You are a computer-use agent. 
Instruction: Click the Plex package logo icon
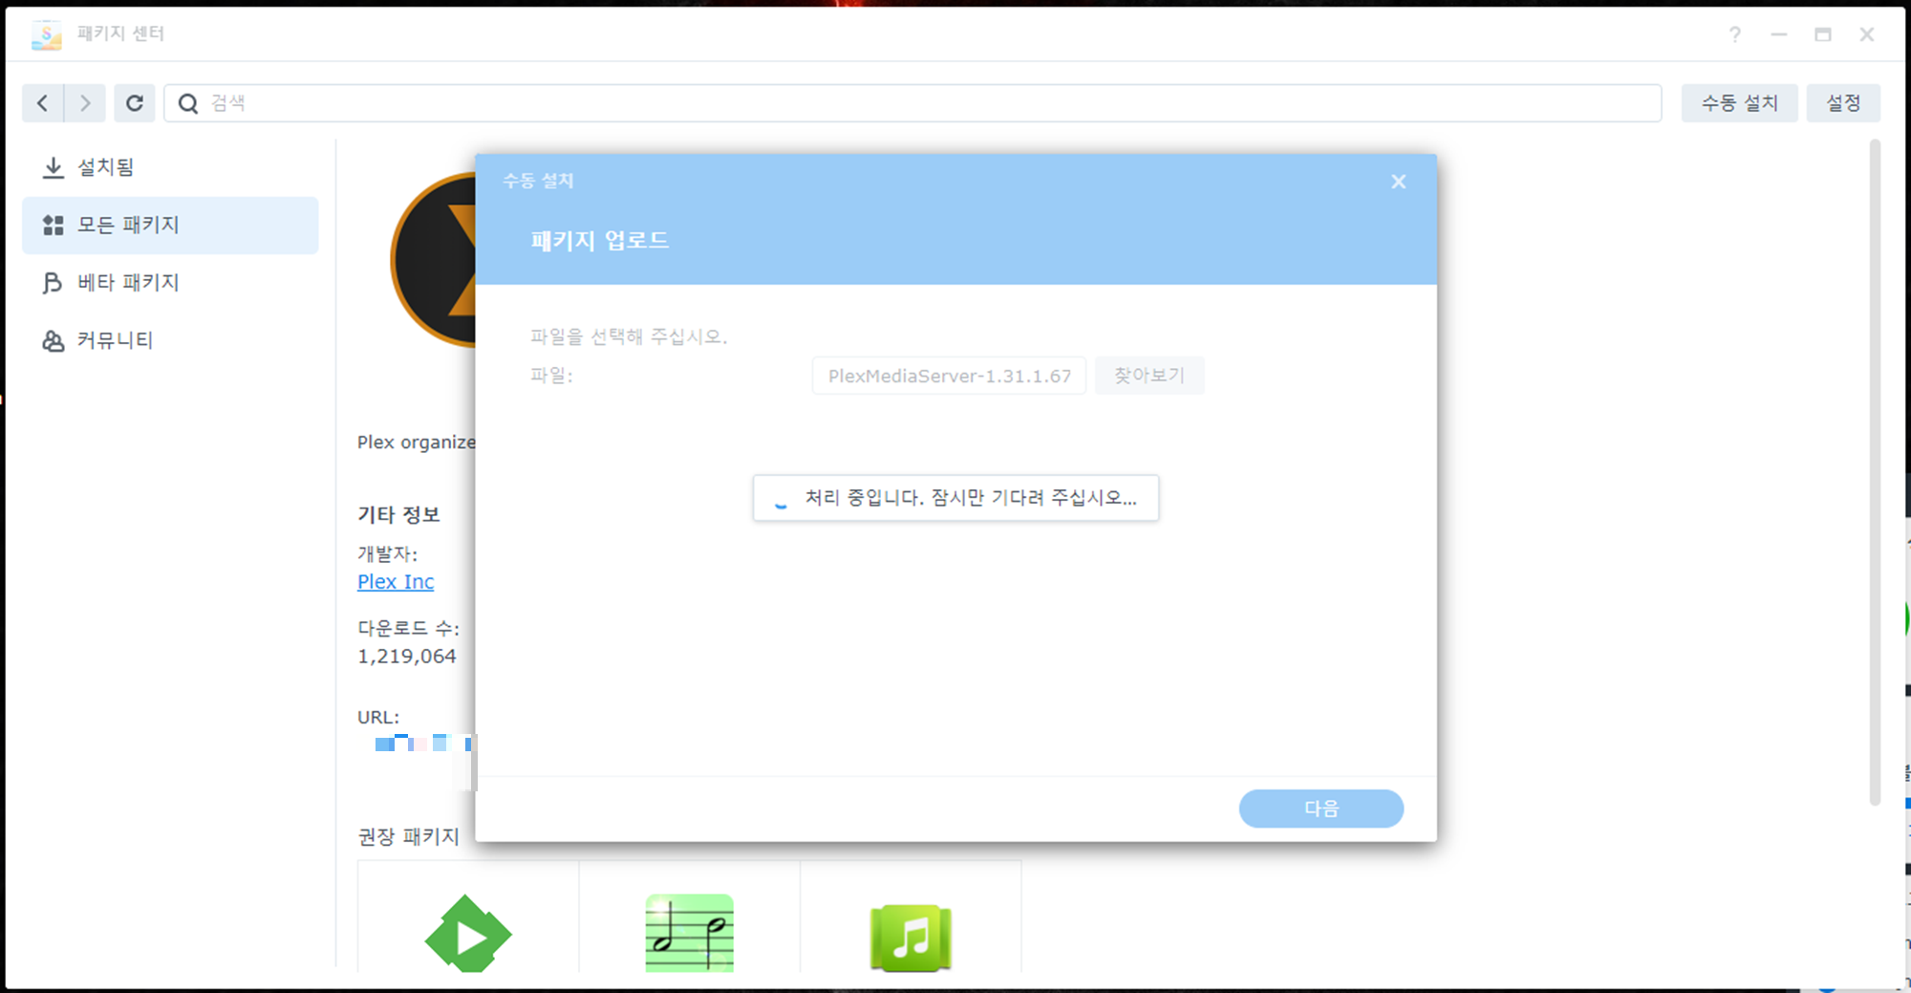tap(433, 260)
